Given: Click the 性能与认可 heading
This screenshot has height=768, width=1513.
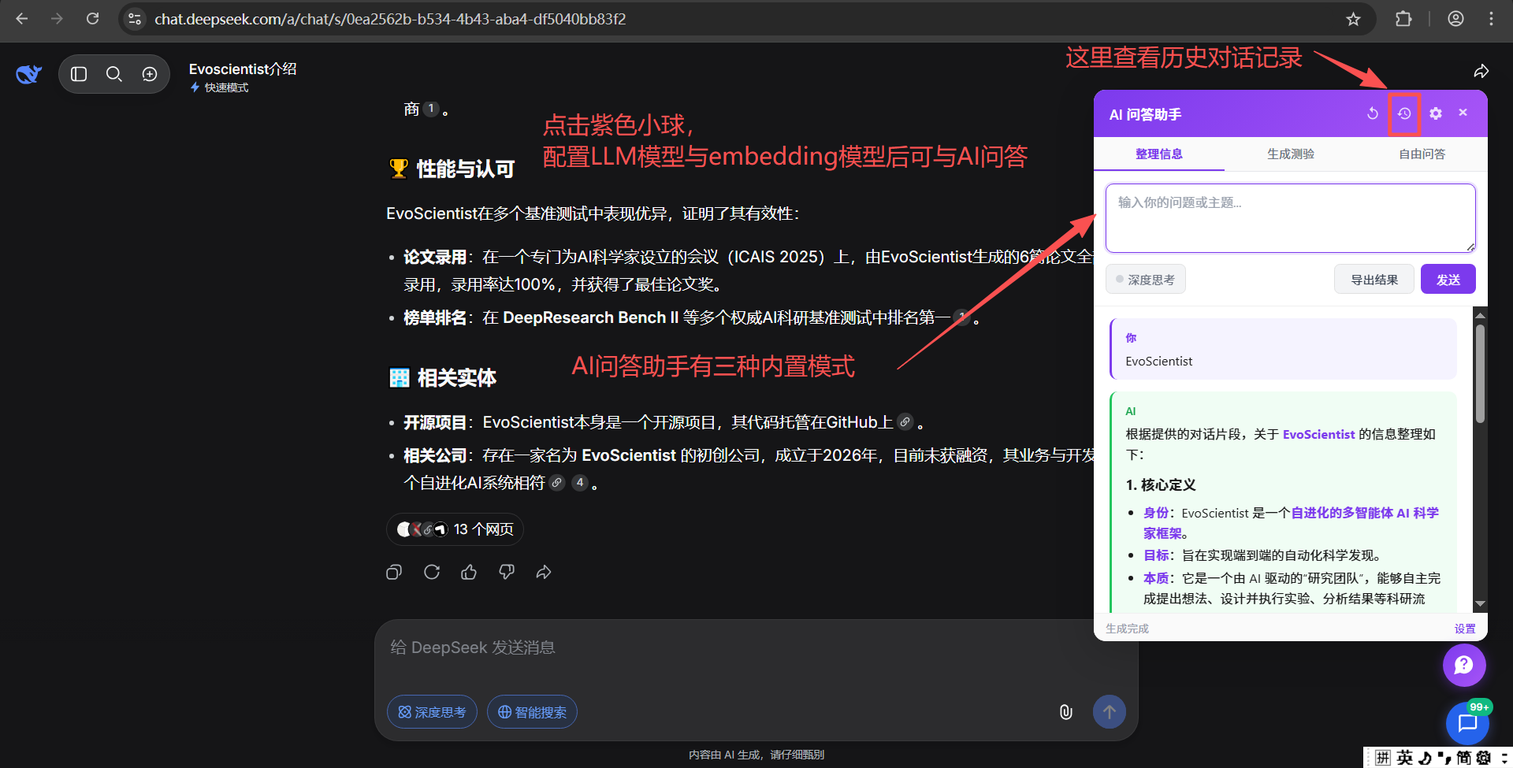Looking at the screenshot, I should pyautogui.click(x=452, y=169).
